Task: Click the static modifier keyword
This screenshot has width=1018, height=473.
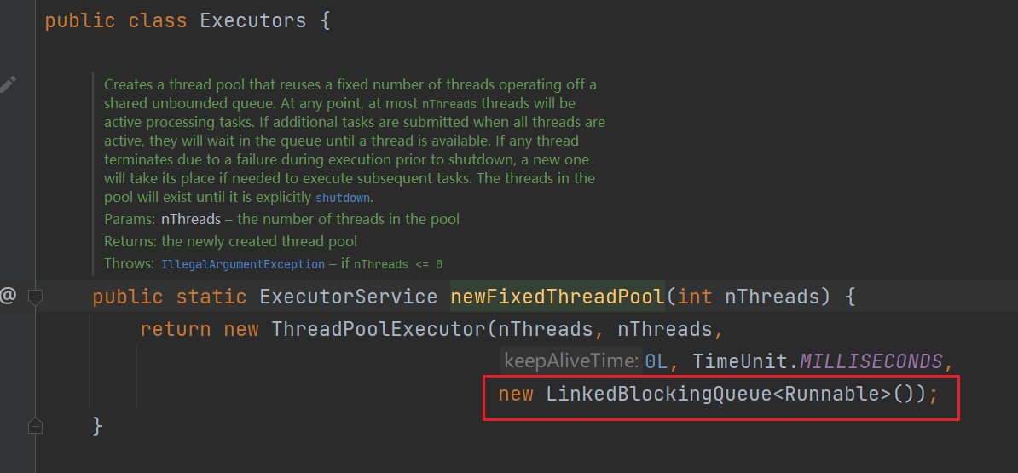Action: pos(211,297)
